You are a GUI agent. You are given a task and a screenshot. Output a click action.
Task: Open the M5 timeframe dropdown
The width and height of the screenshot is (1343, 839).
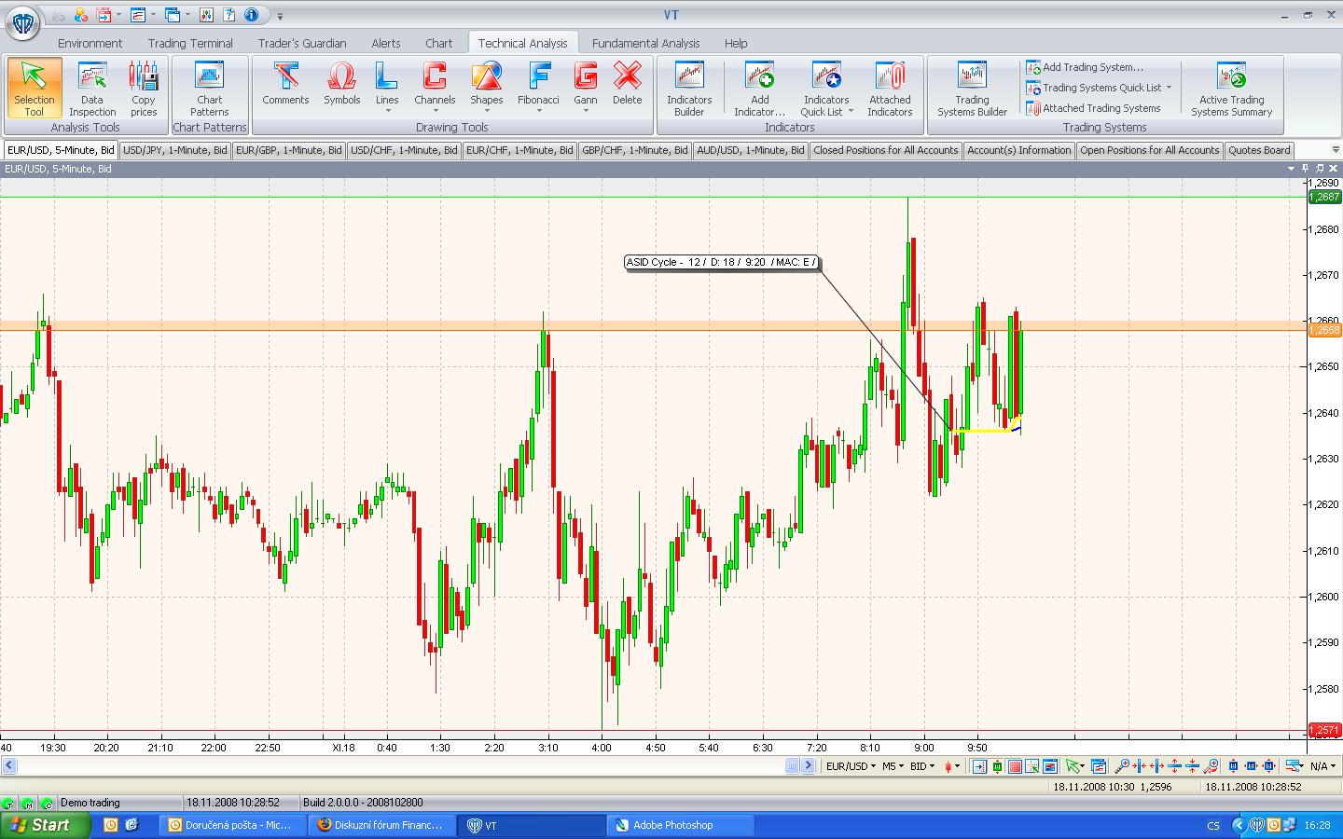[893, 766]
